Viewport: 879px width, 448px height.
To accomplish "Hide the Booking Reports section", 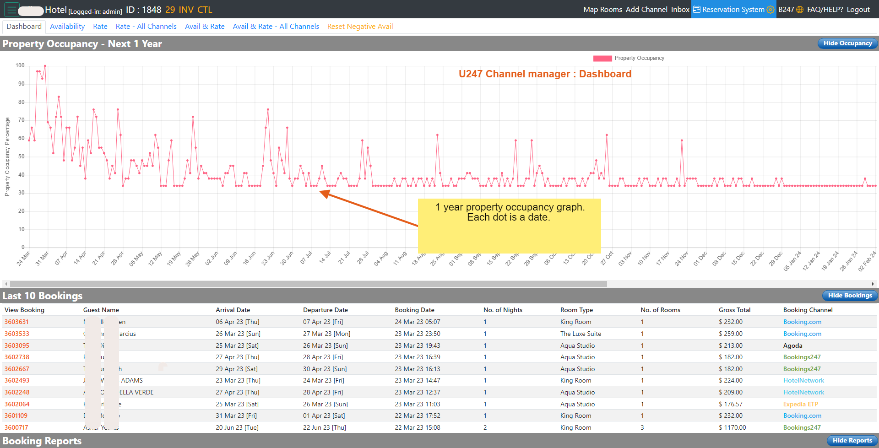I will click(852, 441).
